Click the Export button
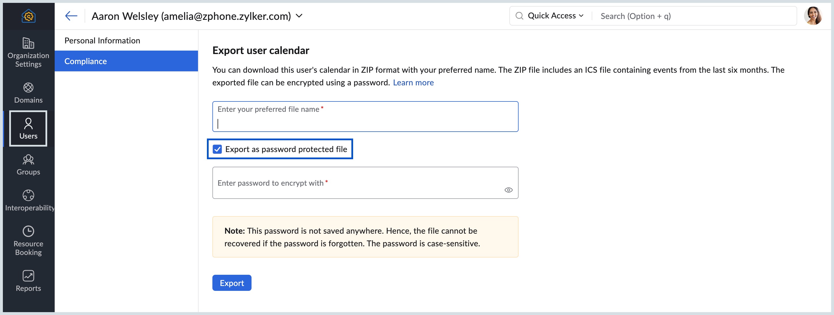 231,283
